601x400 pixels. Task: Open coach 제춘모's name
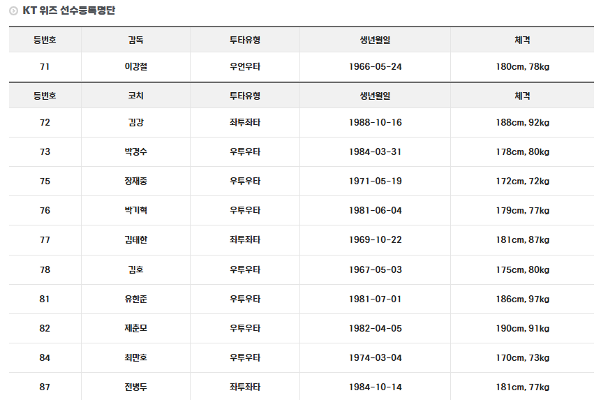tap(135, 329)
